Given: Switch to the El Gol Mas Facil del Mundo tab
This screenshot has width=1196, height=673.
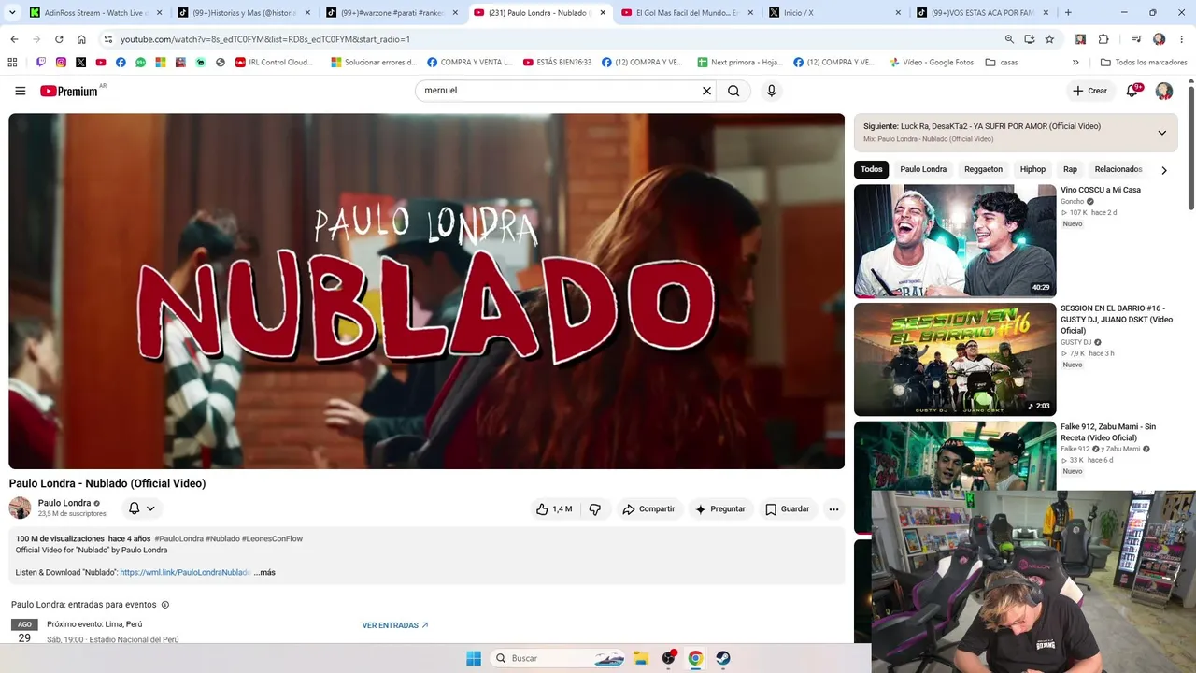Looking at the screenshot, I should tap(689, 13).
